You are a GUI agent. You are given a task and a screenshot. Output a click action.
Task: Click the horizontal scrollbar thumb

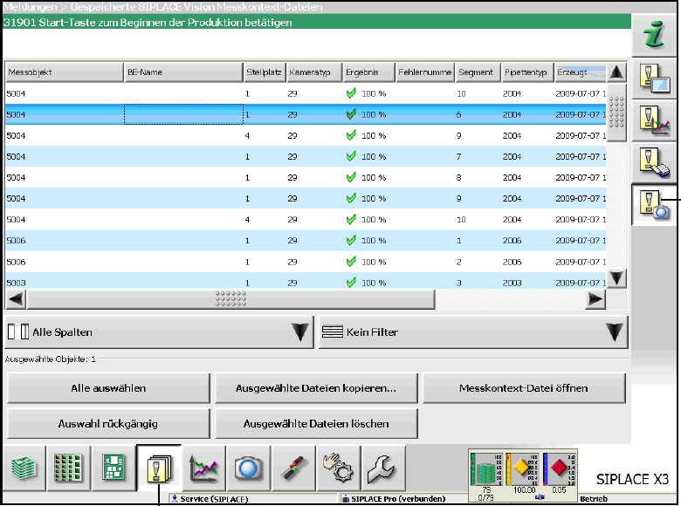(230, 299)
